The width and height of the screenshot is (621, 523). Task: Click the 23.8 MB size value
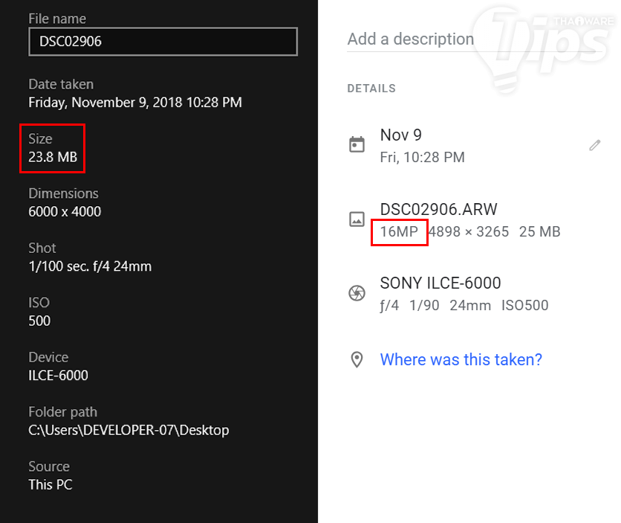tap(53, 157)
